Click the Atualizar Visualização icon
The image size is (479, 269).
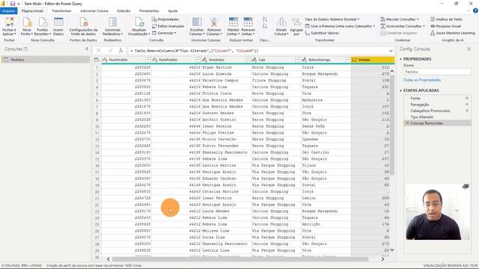coord(139,22)
